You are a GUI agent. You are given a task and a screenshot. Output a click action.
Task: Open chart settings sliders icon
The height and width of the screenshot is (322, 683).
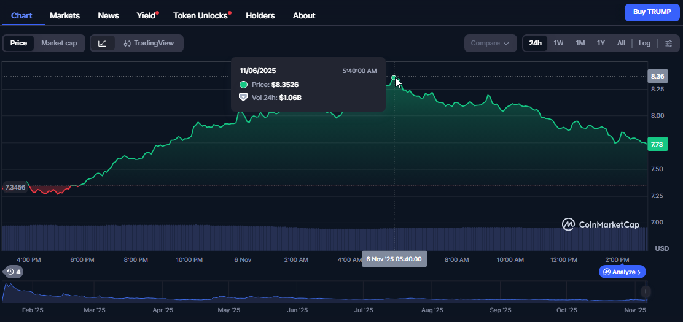(x=668, y=44)
